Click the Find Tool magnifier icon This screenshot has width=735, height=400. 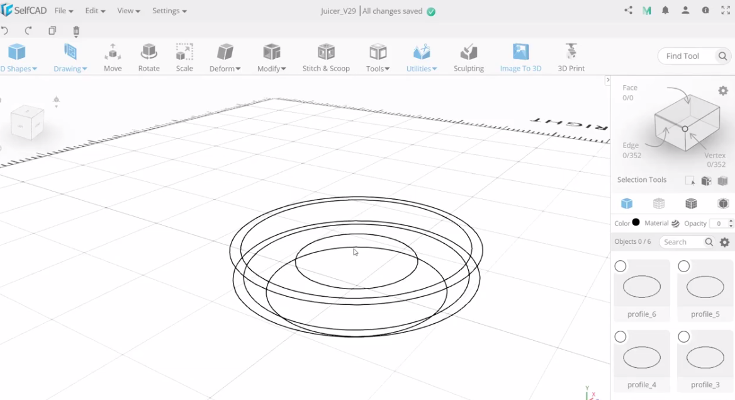point(723,56)
